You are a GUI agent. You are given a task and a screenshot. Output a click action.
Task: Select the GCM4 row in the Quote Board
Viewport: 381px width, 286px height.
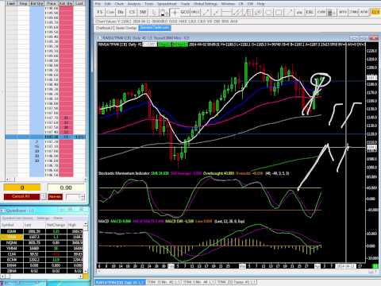42,260
